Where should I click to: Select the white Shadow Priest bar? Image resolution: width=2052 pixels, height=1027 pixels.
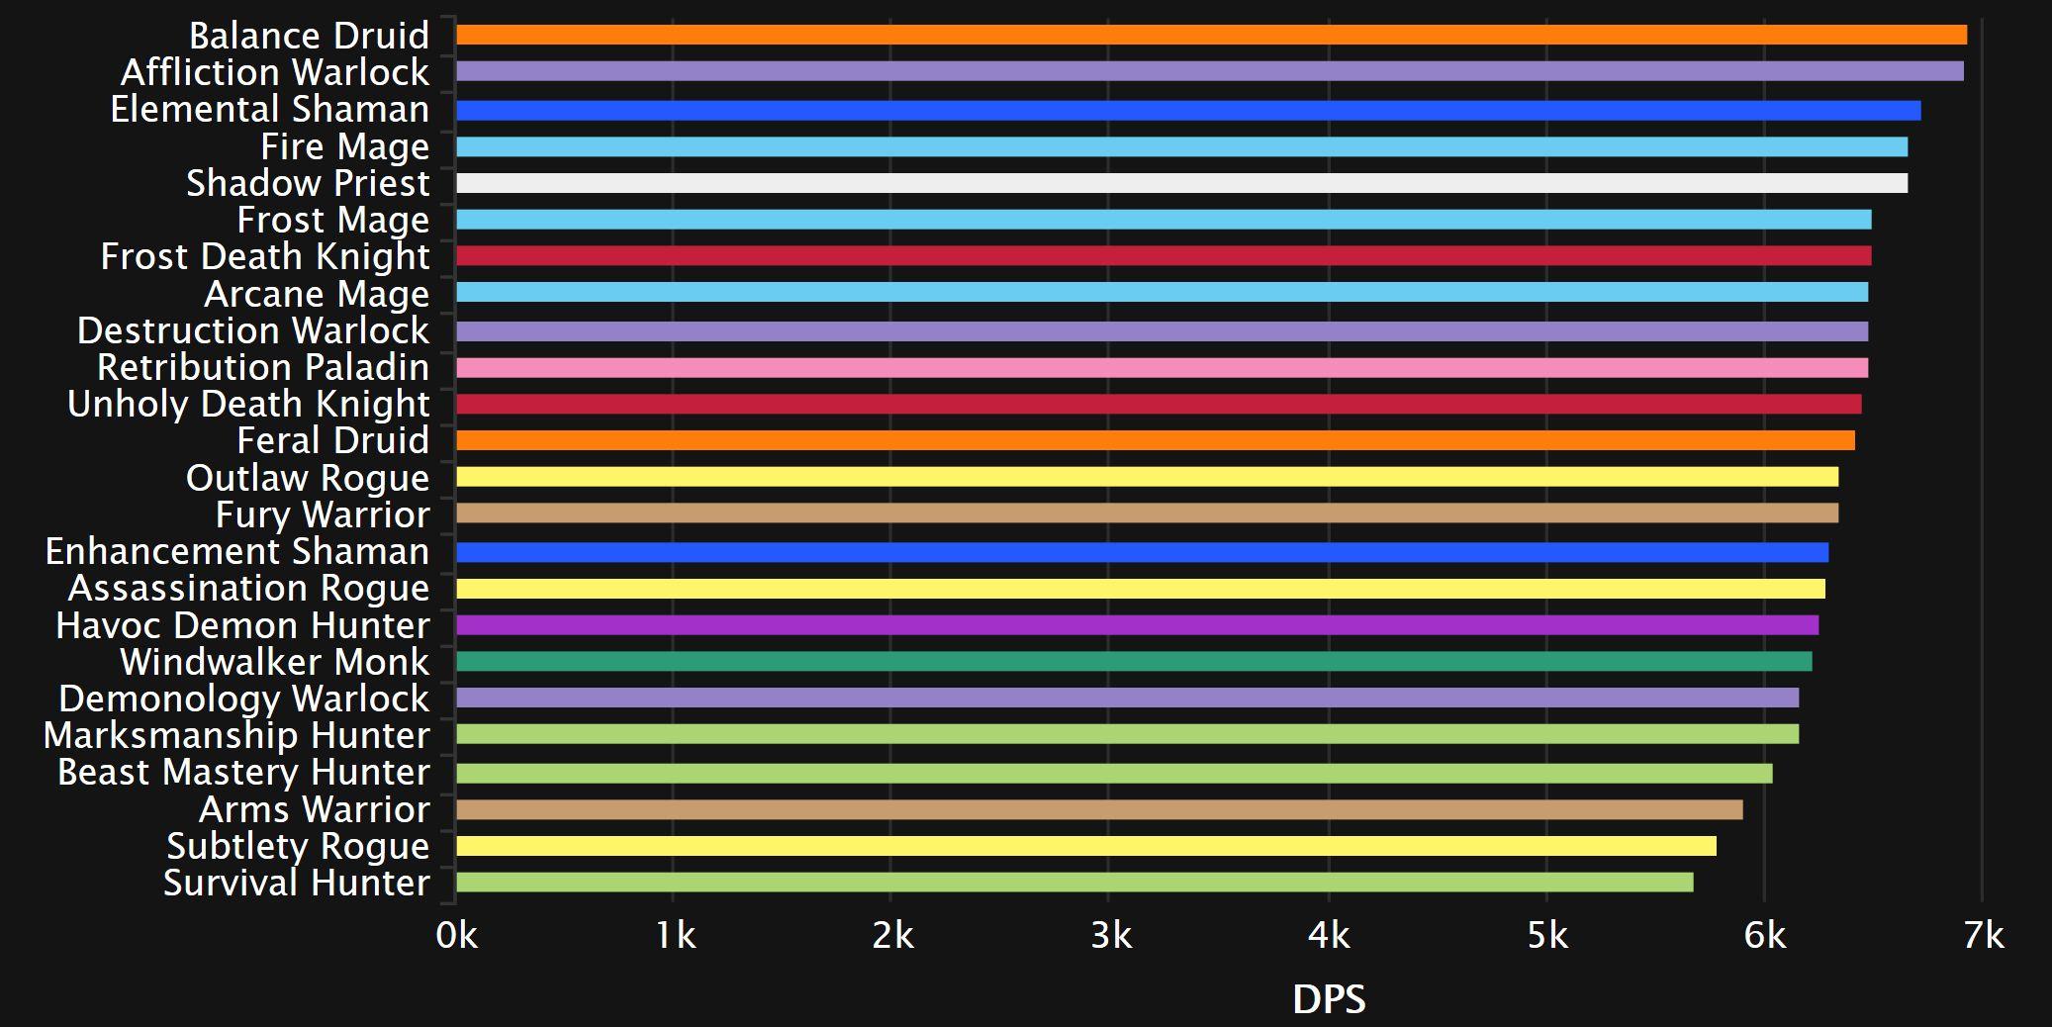click(1181, 183)
